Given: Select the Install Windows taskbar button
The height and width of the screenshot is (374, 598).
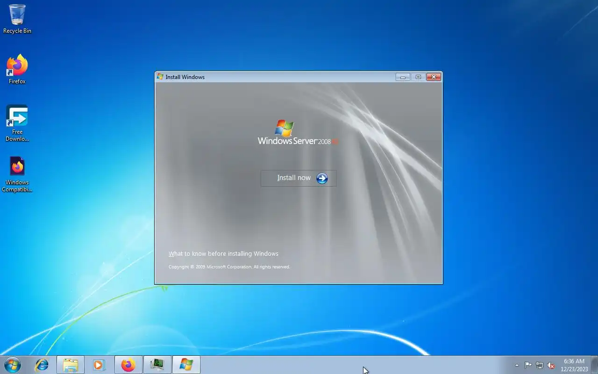Looking at the screenshot, I should (x=186, y=365).
